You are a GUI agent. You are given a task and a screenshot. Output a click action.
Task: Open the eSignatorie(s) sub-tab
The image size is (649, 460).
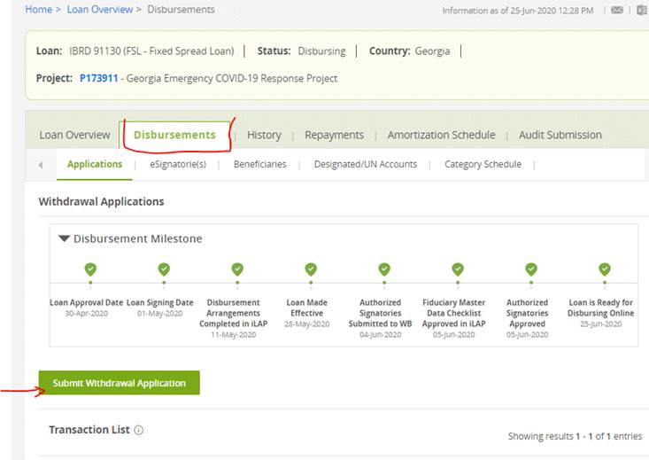point(178,164)
